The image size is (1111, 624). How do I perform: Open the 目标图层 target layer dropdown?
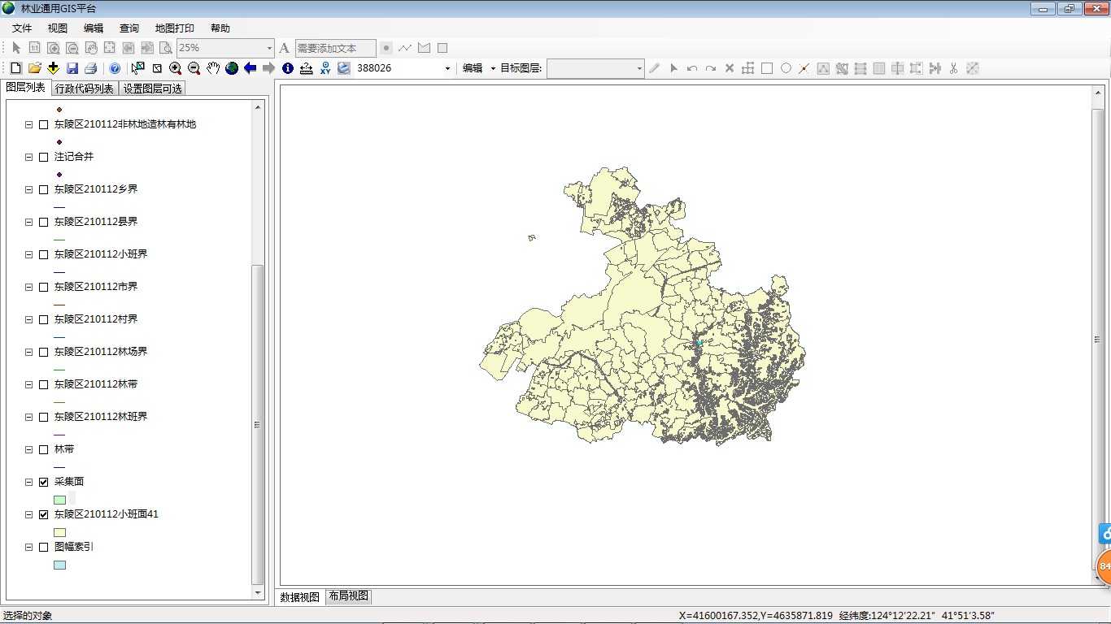[639, 68]
